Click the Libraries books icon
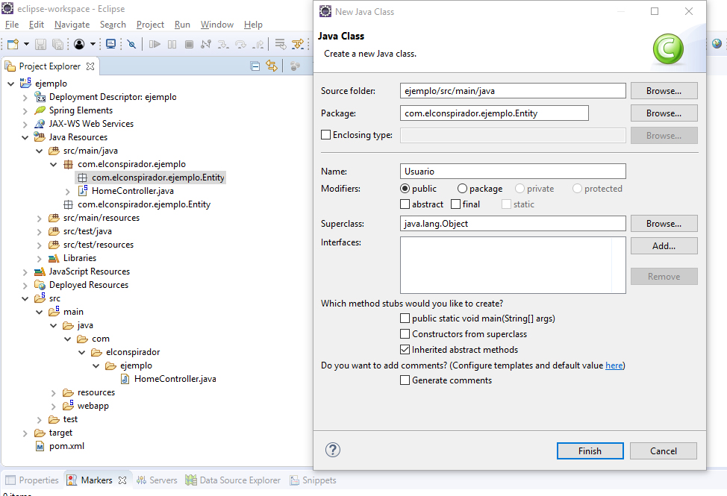The image size is (727, 496). [x=54, y=258]
